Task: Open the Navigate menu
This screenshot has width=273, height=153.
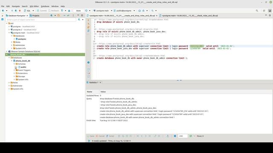Action: (16, 6)
